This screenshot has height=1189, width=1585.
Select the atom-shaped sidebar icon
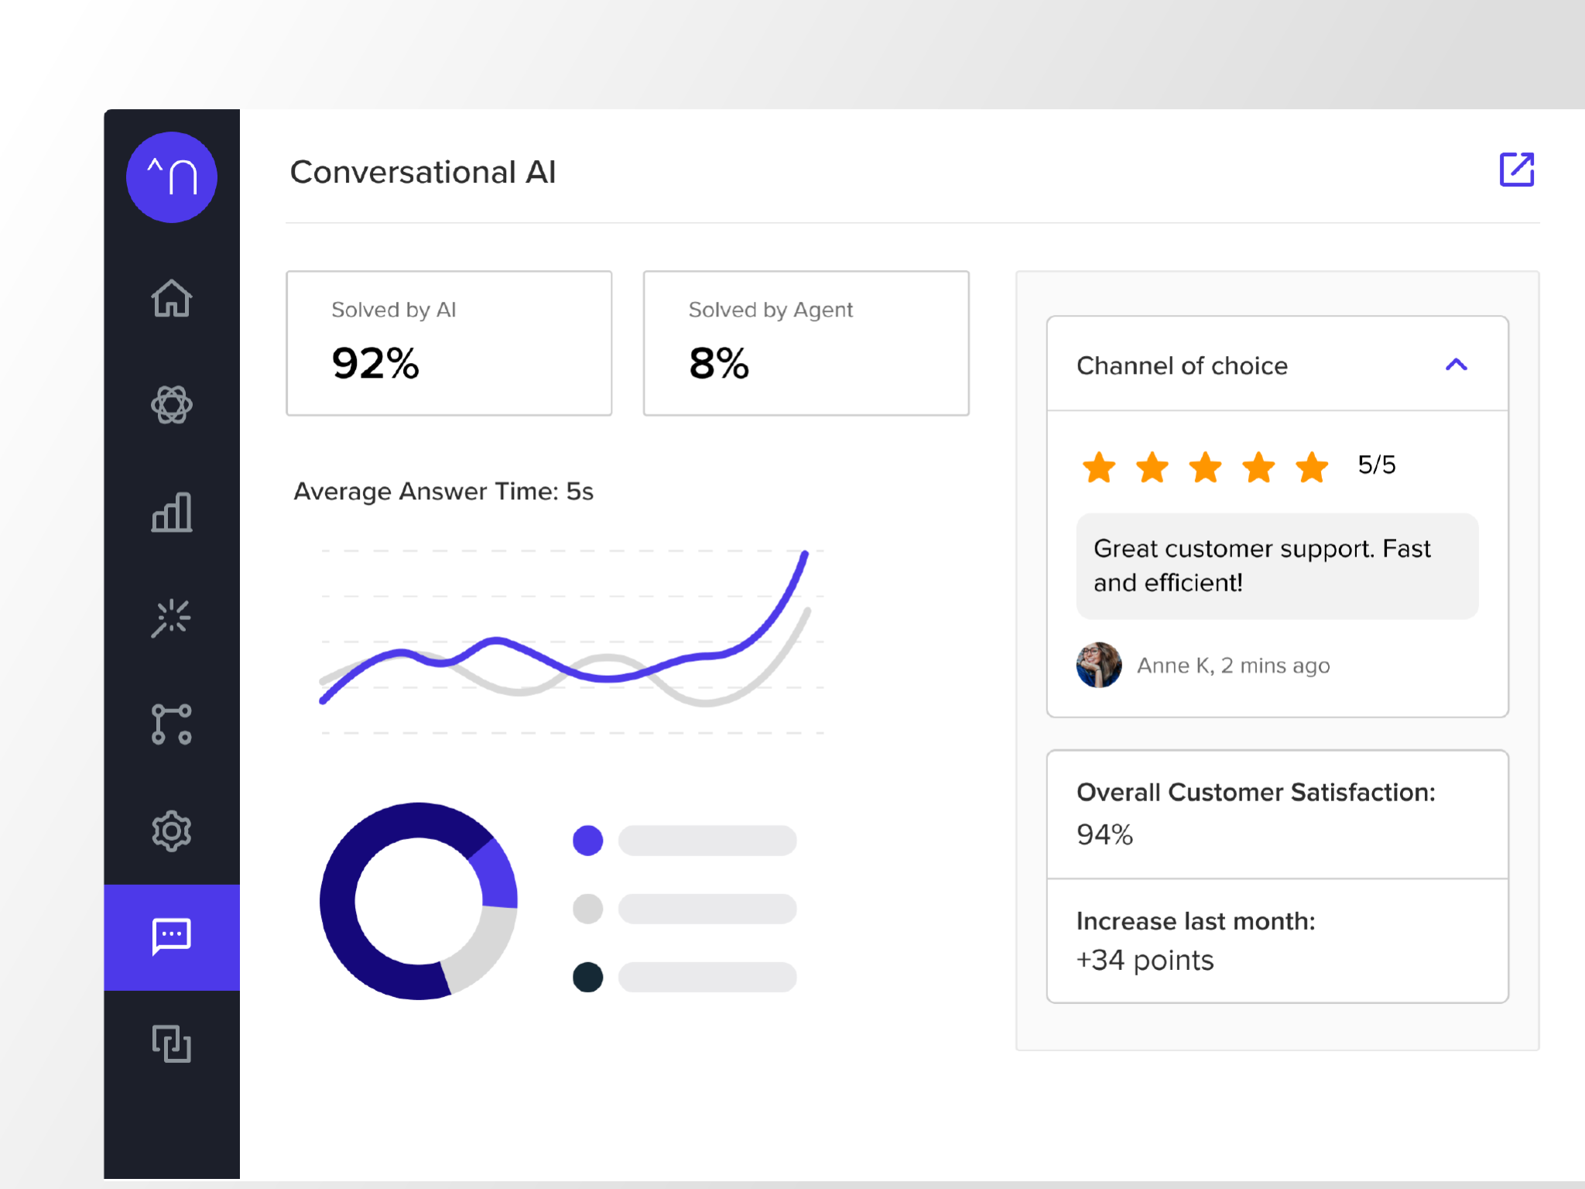coord(171,405)
